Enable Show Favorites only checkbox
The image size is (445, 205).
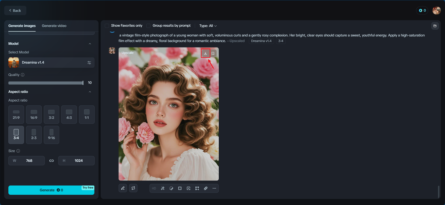tap(107, 26)
